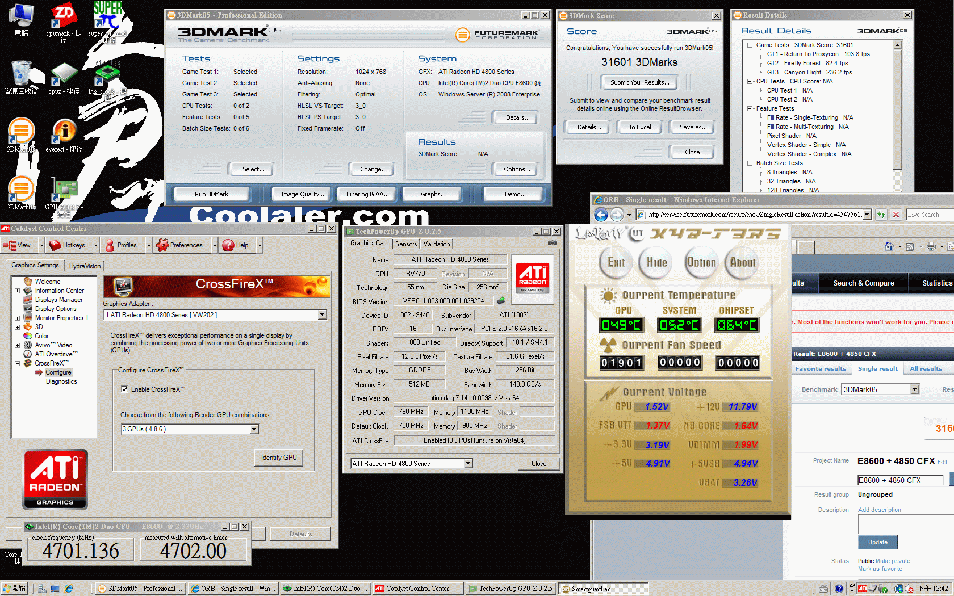
Task: Switch to the GPU-Z Sensors tab
Action: coord(406,244)
